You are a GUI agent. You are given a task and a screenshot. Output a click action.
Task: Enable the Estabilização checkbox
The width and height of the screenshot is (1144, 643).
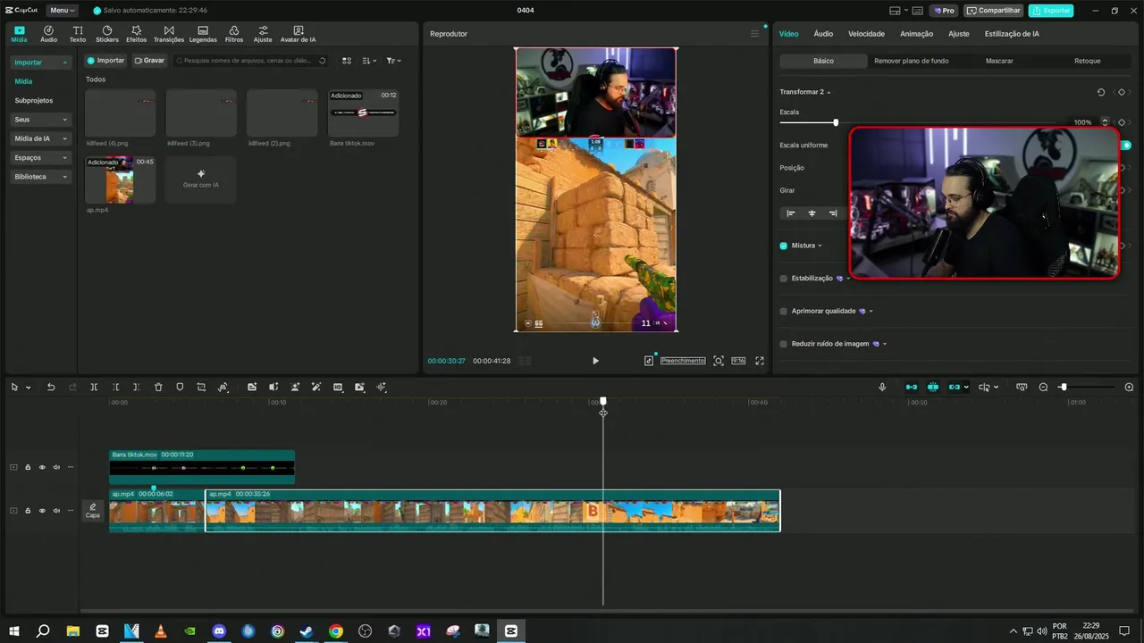click(784, 279)
